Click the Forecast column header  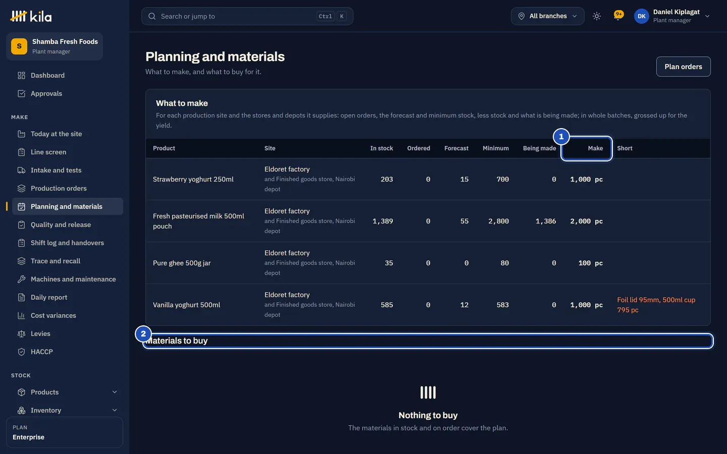coord(456,148)
